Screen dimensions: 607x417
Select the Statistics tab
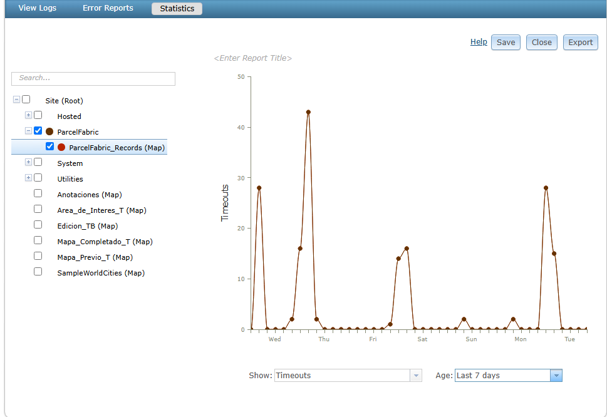(x=176, y=8)
